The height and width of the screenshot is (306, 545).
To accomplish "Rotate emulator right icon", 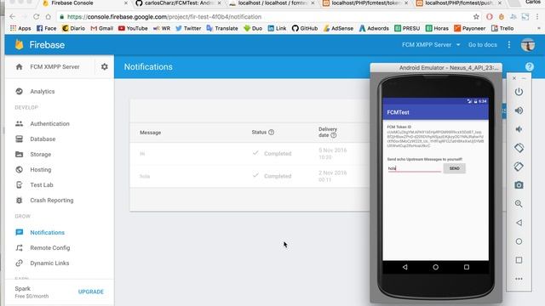I will (x=519, y=167).
